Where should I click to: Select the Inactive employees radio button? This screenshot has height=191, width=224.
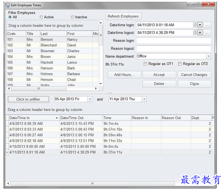coord(72,17)
